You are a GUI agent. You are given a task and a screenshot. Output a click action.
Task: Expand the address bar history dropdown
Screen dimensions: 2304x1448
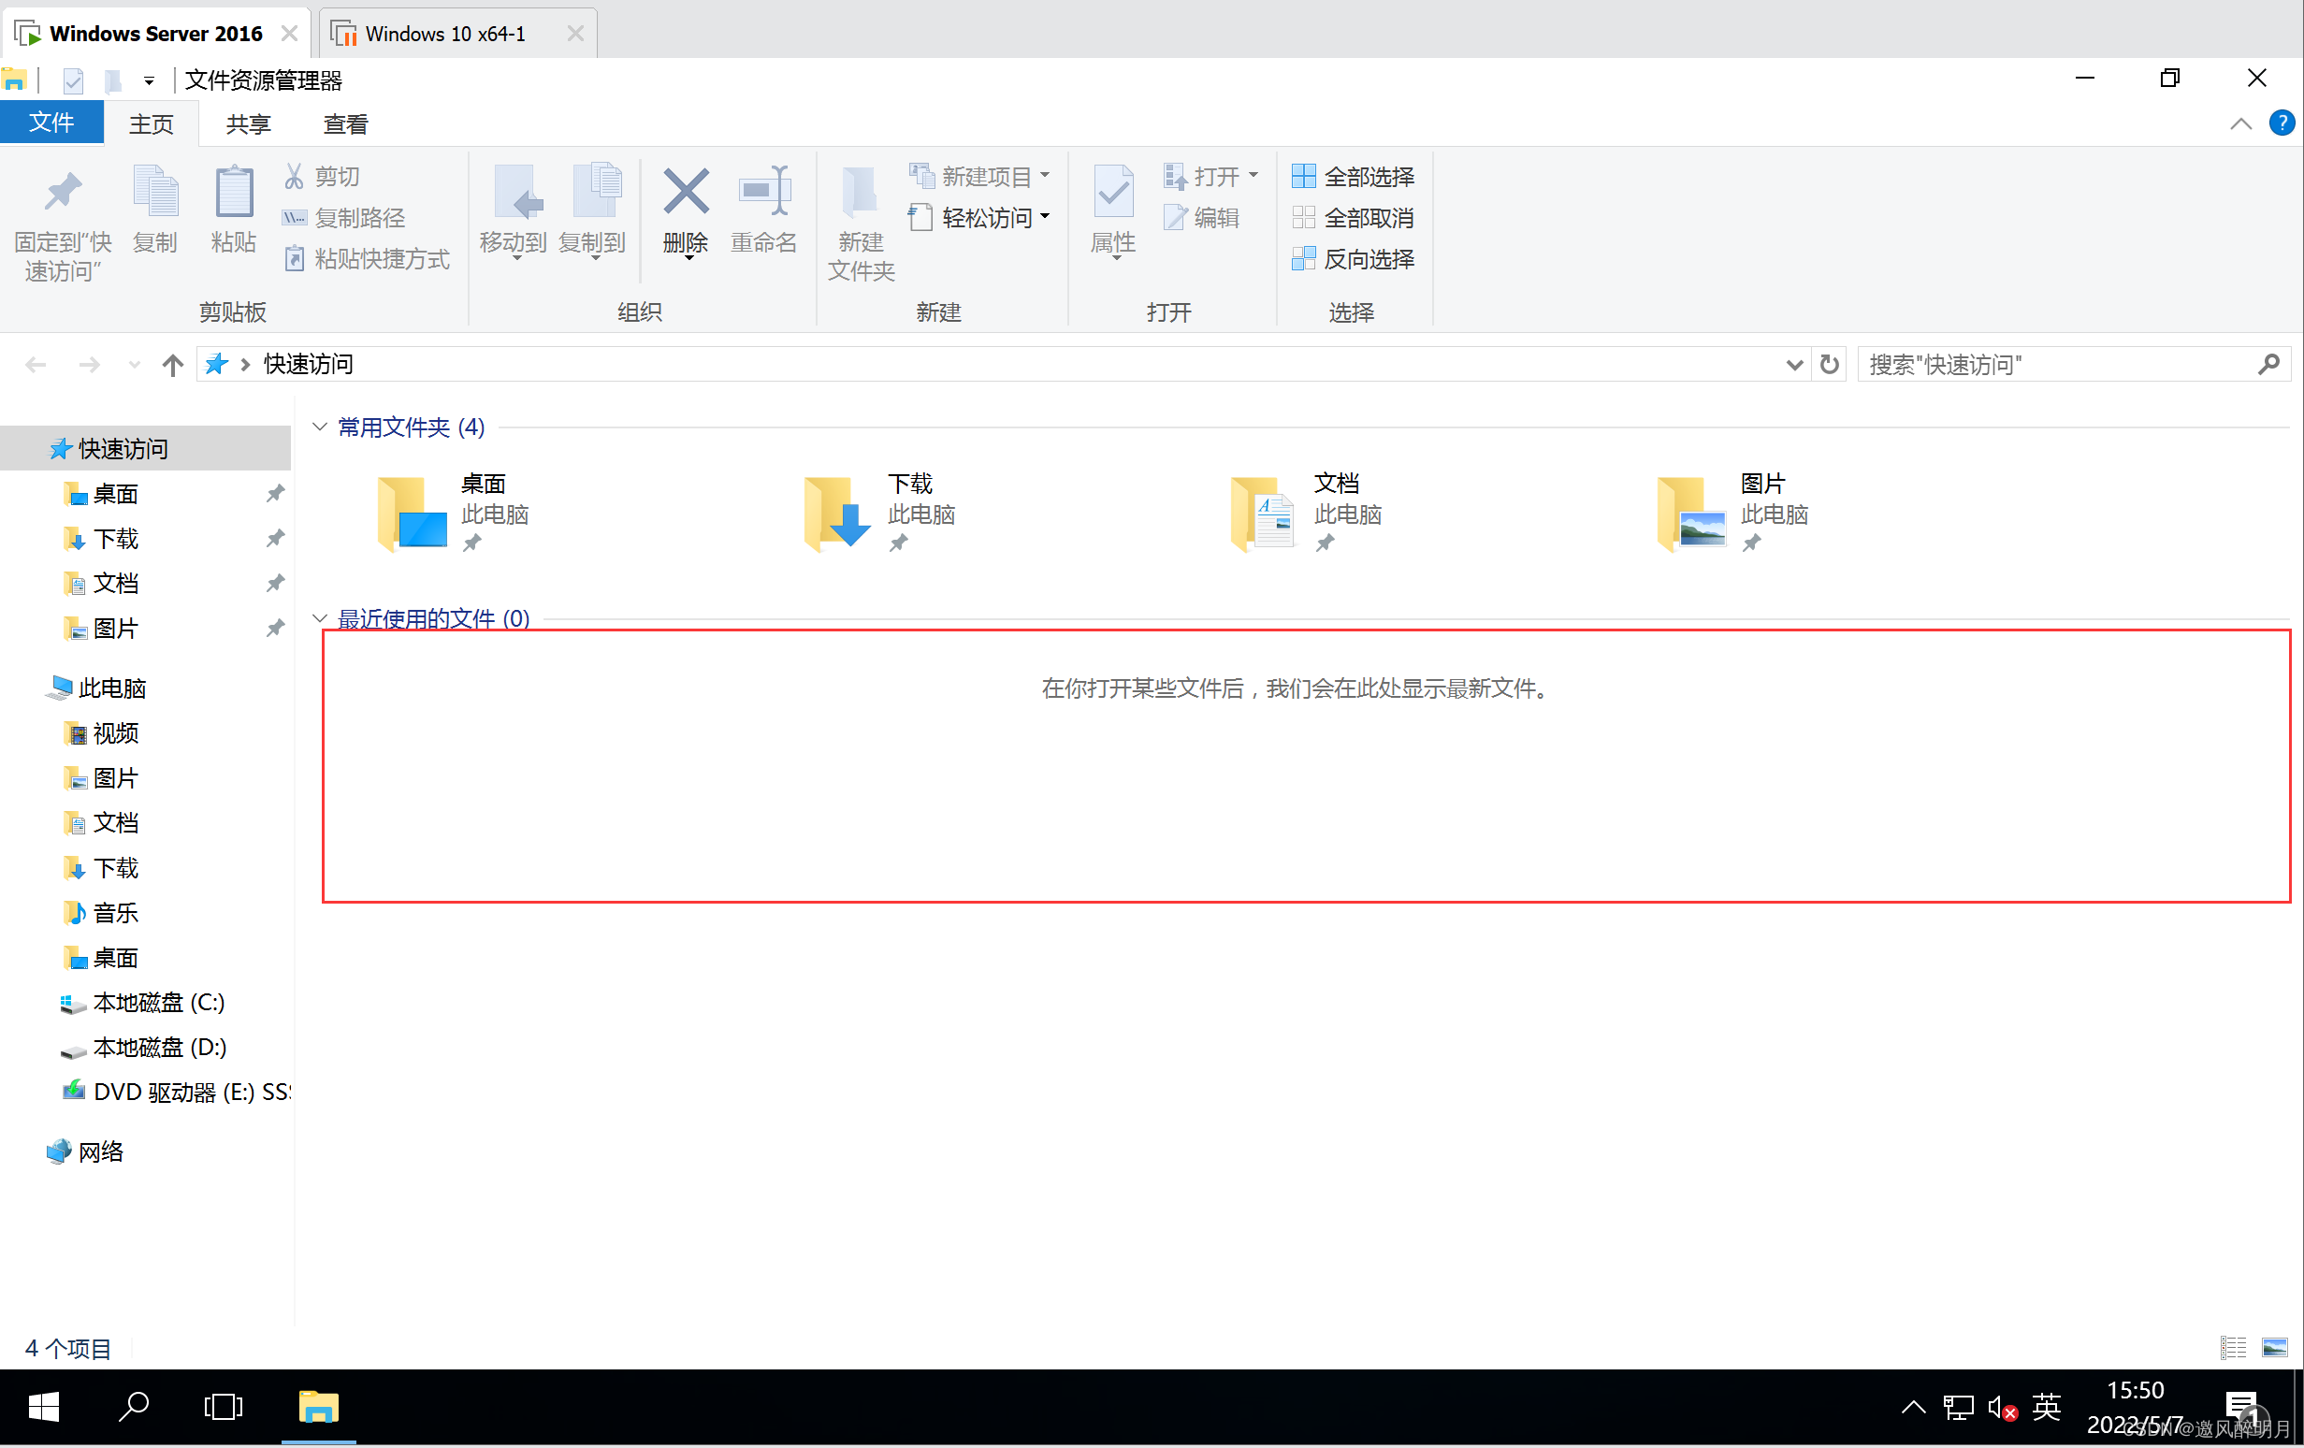click(1794, 365)
